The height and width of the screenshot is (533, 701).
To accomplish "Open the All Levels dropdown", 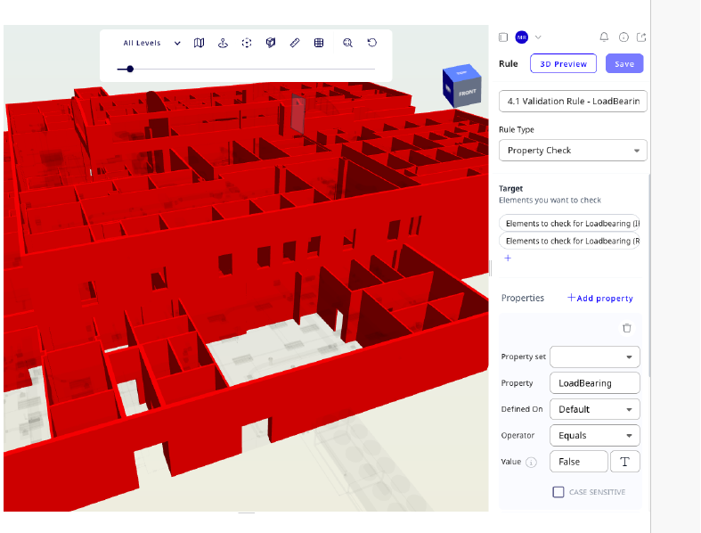I will click(151, 43).
